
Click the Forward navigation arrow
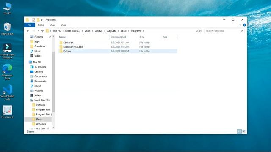[34, 31]
